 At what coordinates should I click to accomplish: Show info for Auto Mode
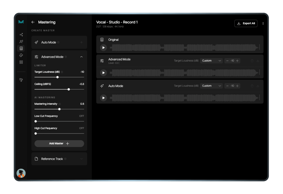point(58,42)
